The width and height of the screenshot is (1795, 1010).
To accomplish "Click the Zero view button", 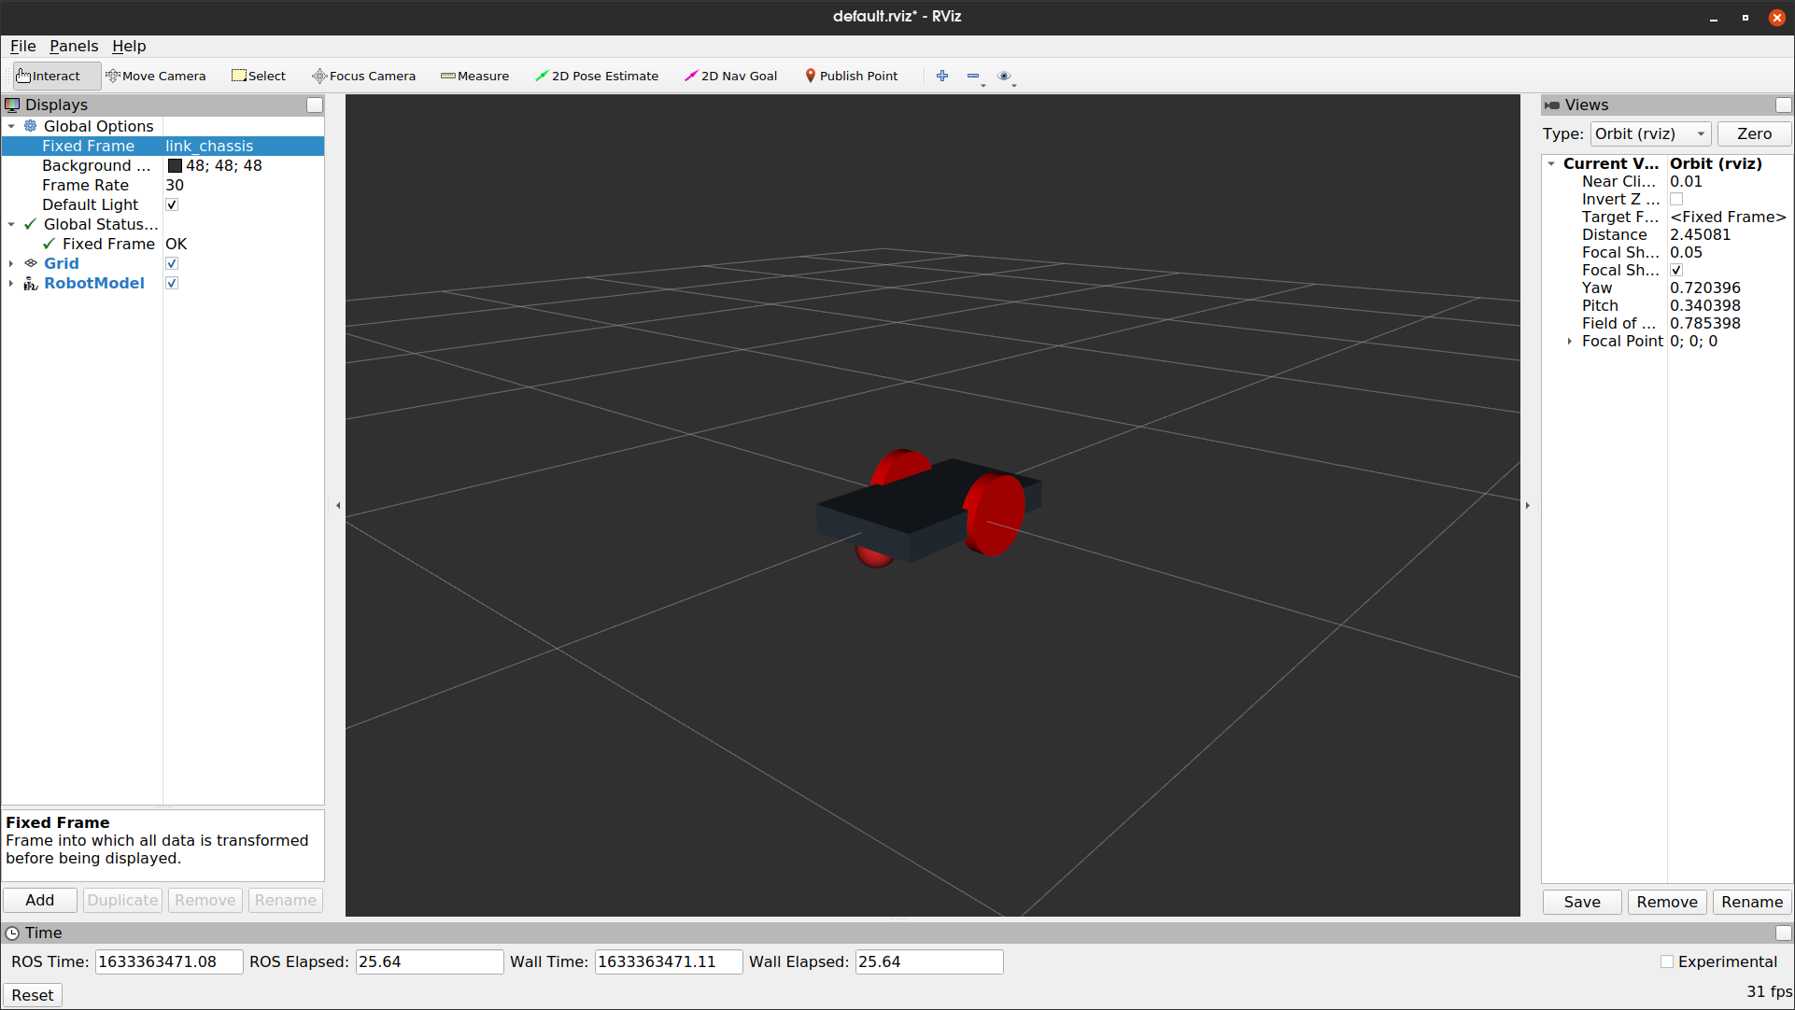I will pos(1754,133).
